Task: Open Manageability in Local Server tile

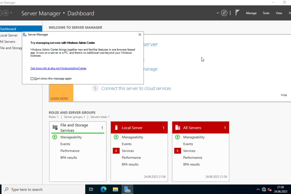Action: pos(132,137)
